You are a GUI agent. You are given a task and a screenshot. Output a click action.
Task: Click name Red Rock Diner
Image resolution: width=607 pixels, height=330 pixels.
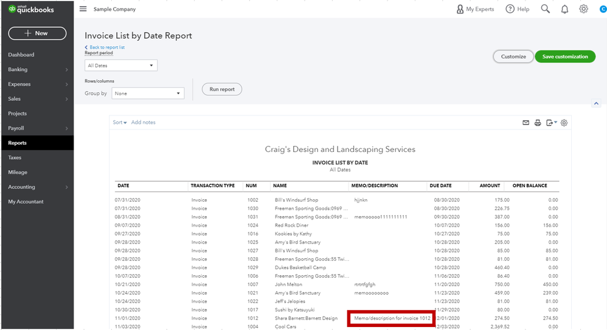tap(291, 225)
